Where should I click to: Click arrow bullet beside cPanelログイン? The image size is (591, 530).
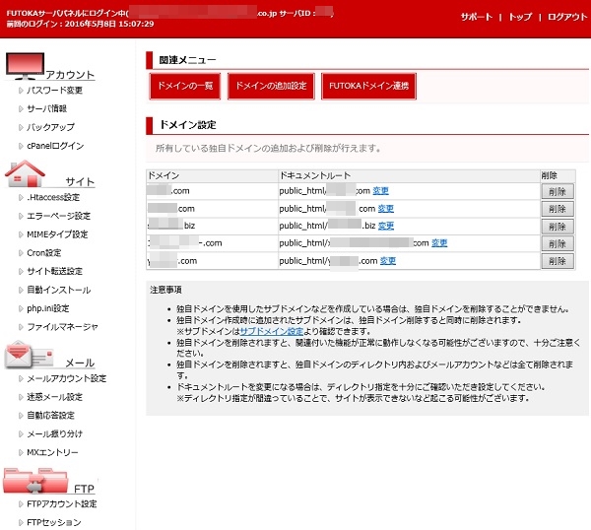click(x=21, y=146)
